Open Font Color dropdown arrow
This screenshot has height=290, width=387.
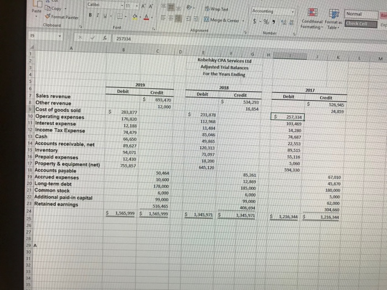coord(152,17)
